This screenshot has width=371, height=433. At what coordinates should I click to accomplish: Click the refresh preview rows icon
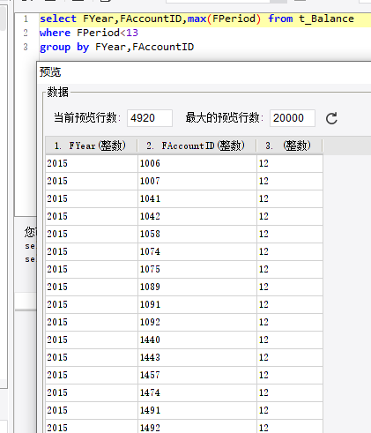[x=331, y=118]
